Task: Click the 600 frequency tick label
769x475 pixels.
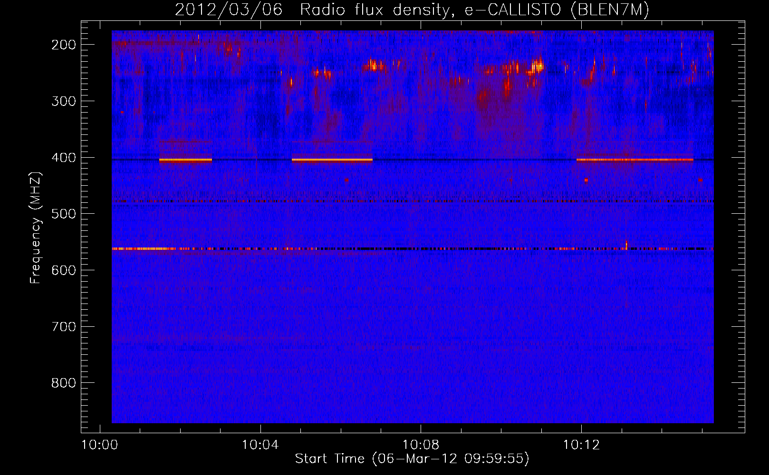Action: [64, 270]
